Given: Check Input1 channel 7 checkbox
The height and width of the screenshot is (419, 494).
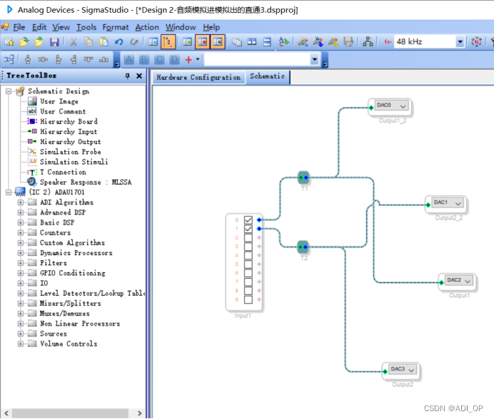Looking at the screenshot, I should coord(248,281).
